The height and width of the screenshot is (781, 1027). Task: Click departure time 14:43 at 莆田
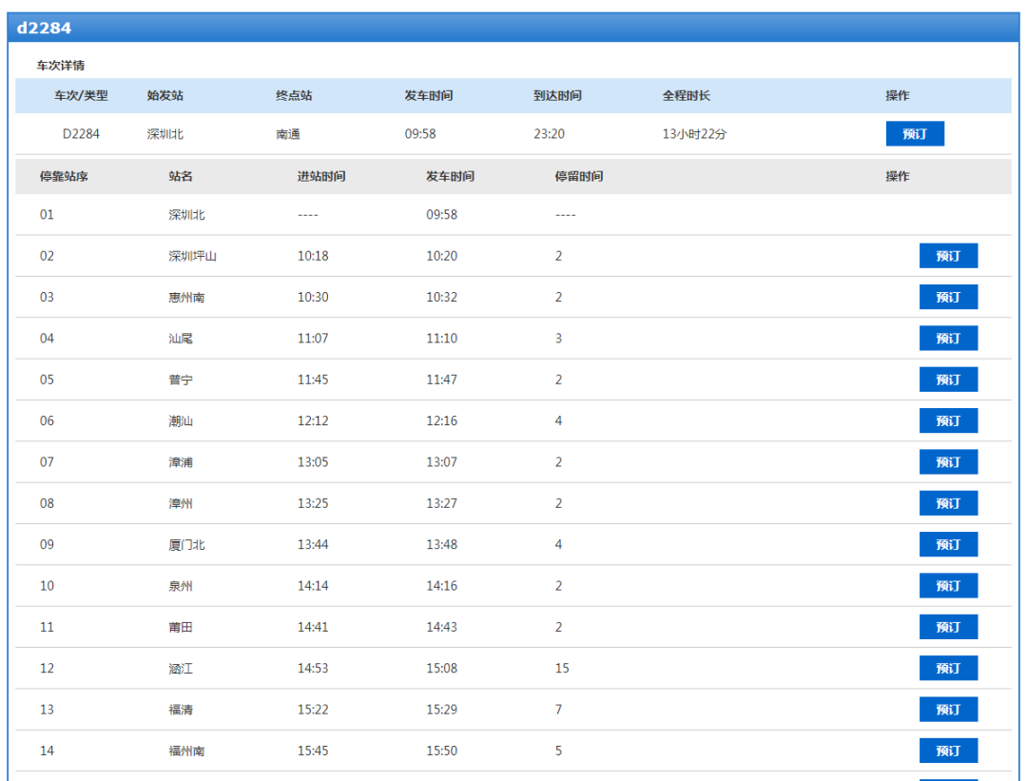coord(442,628)
